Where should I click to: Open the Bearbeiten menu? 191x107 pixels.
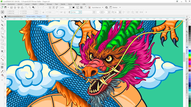11,4
